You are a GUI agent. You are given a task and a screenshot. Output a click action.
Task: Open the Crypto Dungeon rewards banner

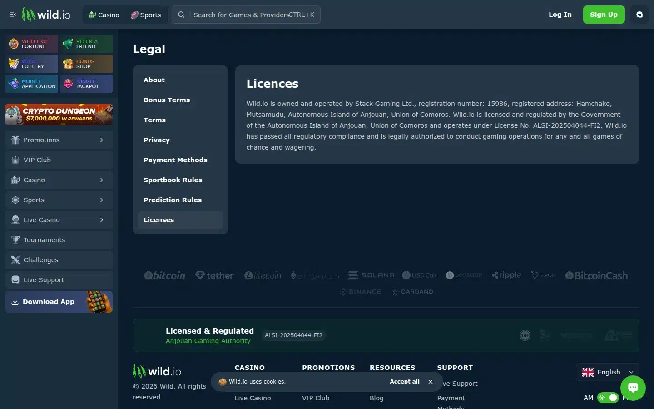point(59,115)
